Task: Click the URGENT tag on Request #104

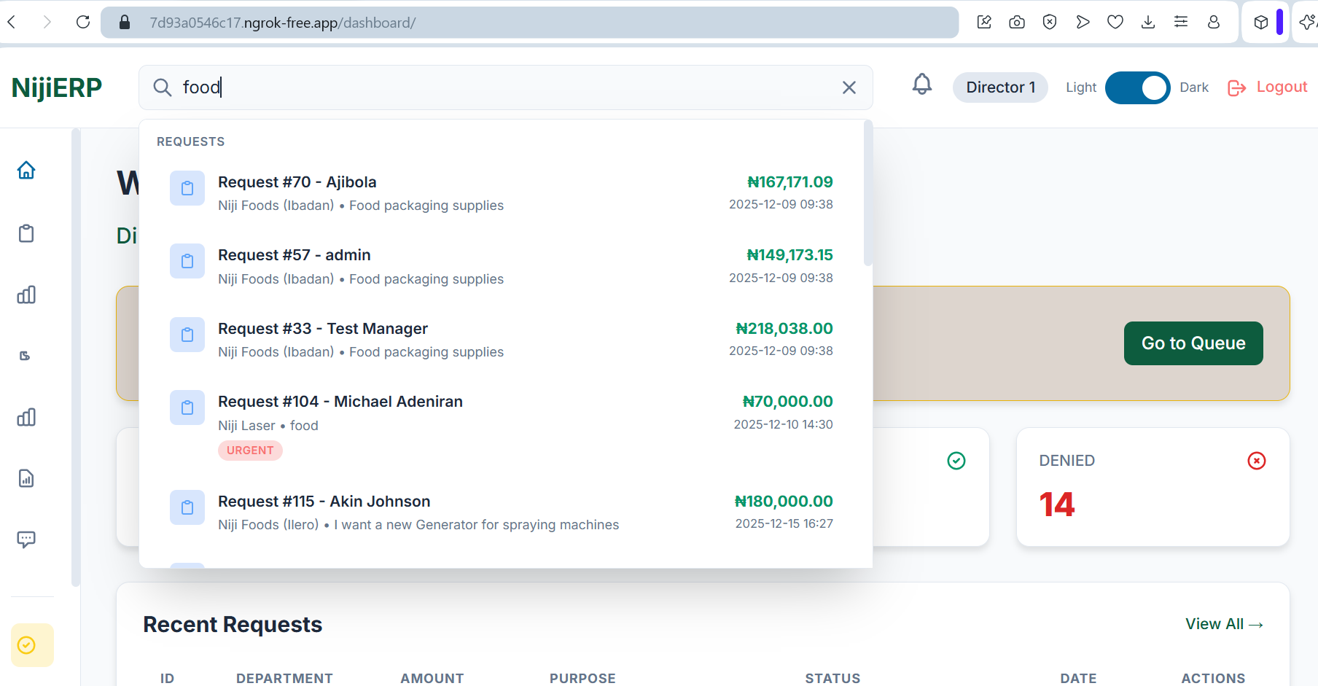Action: pyautogui.click(x=250, y=451)
